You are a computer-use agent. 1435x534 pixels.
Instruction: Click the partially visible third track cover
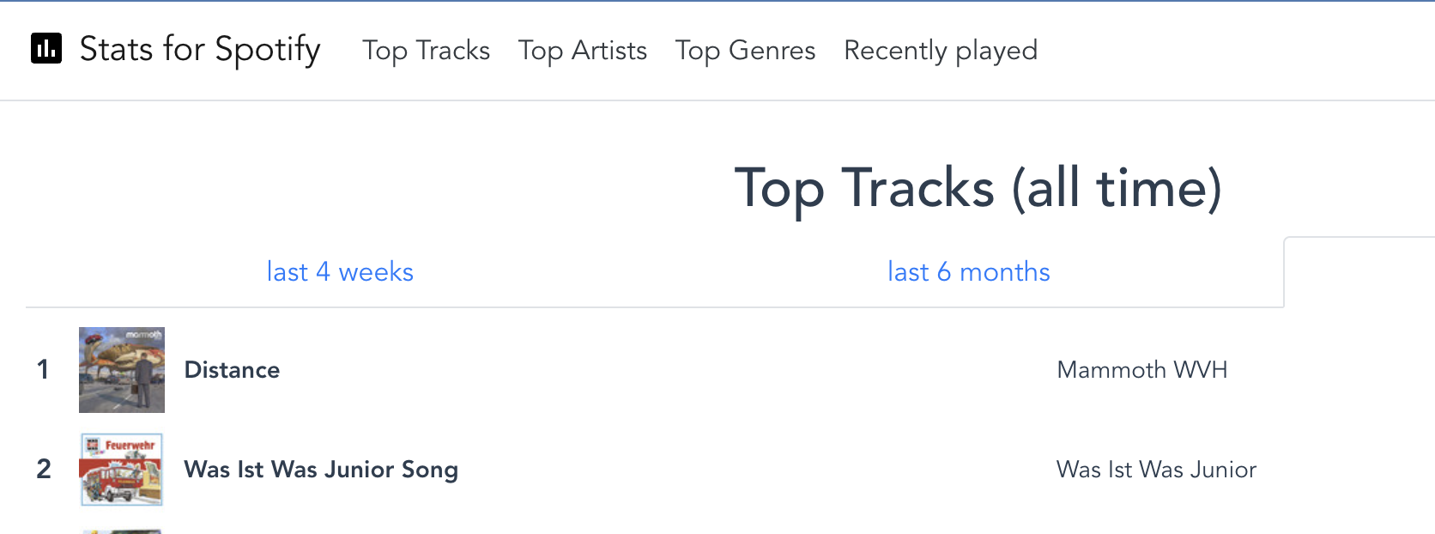(122, 531)
